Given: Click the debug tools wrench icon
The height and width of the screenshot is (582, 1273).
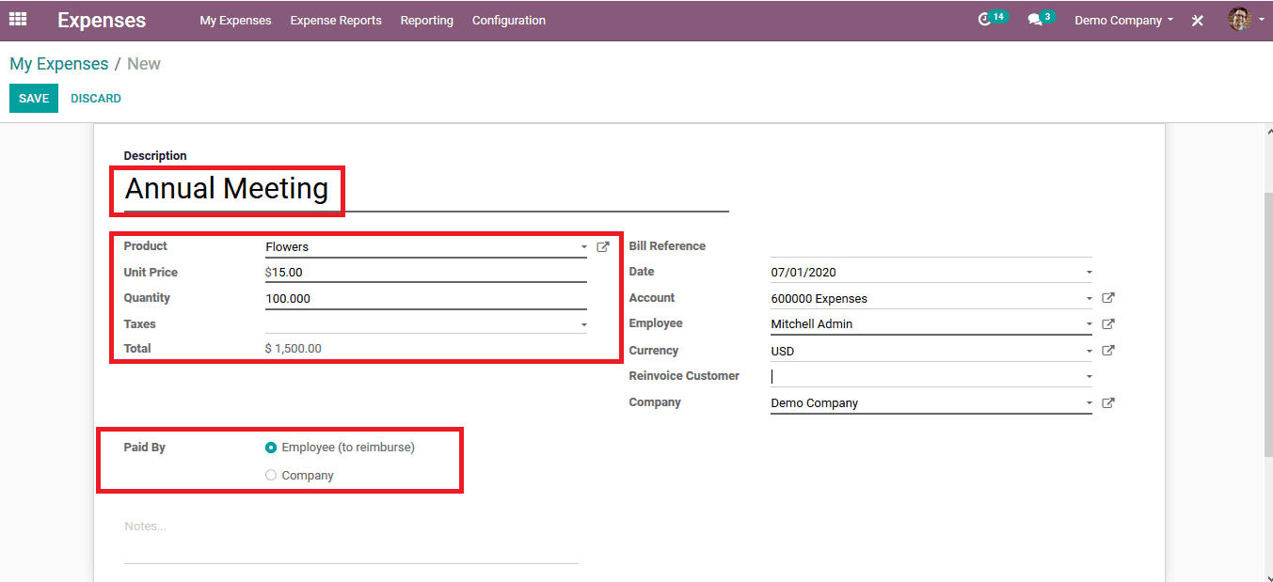Looking at the screenshot, I should pos(1198,20).
